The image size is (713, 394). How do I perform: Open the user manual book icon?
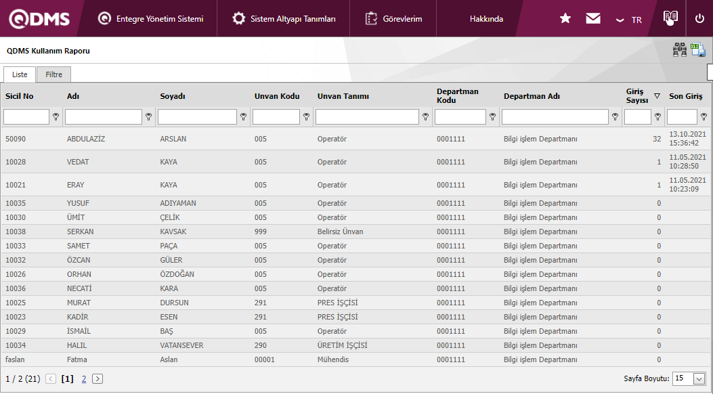[x=670, y=18]
